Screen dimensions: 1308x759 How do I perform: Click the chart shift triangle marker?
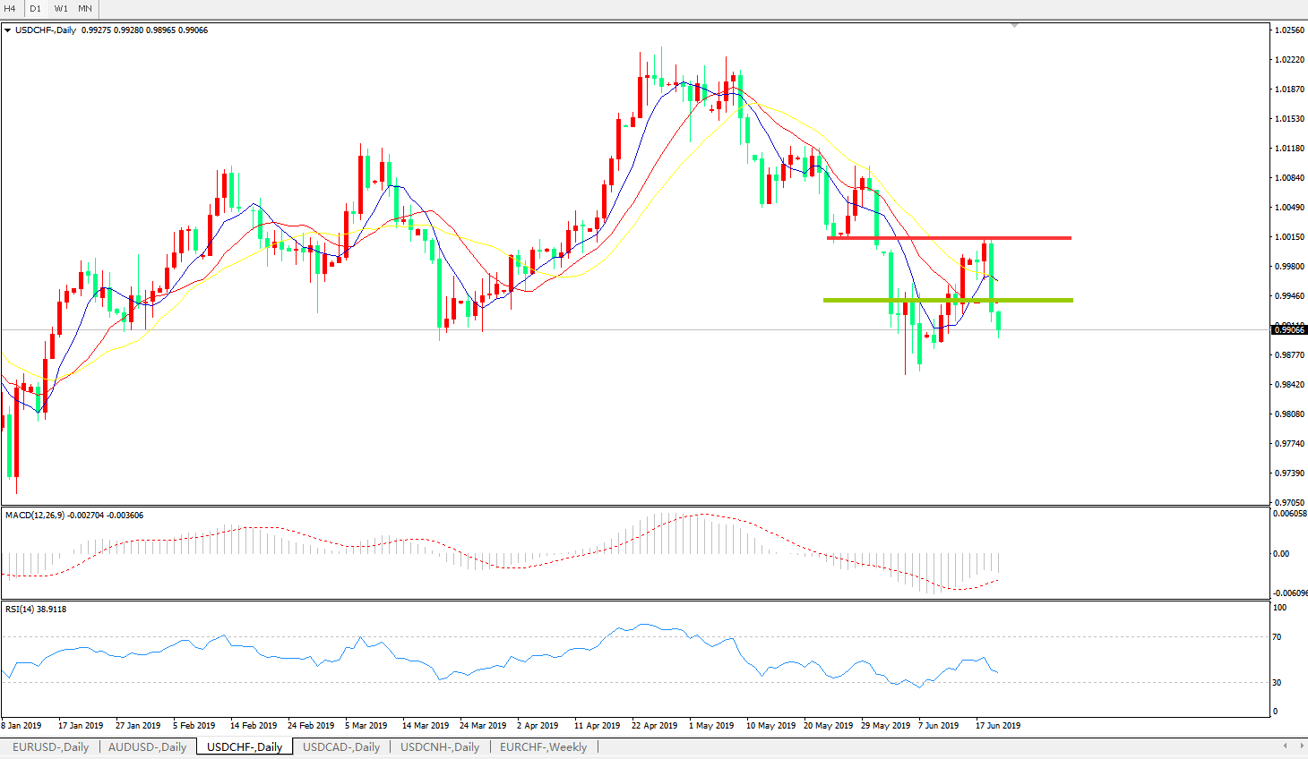point(1014,26)
